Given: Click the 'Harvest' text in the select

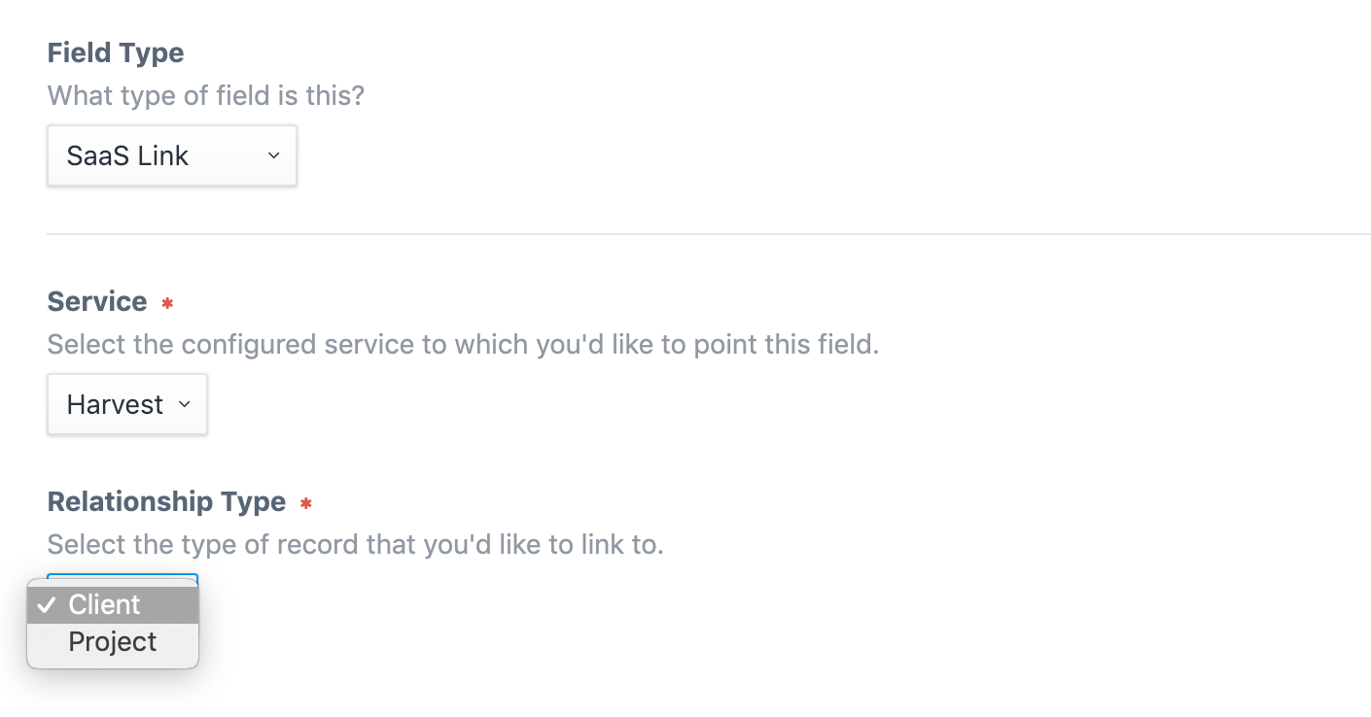Looking at the screenshot, I should pyautogui.click(x=115, y=404).
